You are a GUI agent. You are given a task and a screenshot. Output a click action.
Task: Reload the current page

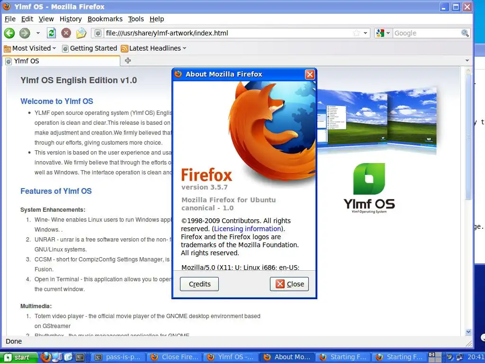(51, 33)
